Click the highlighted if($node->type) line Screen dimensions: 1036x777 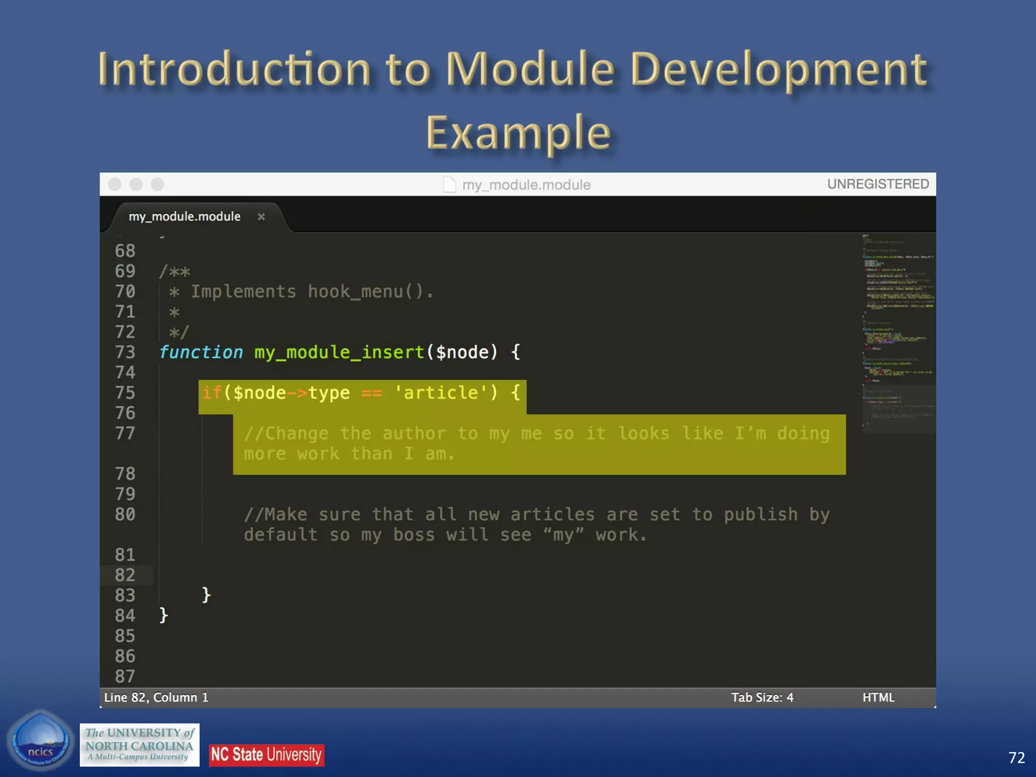[361, 393]
